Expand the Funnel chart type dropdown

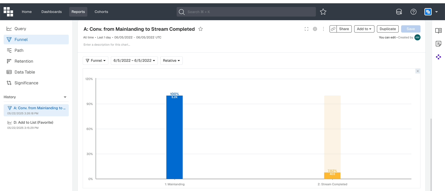[95, 61]
